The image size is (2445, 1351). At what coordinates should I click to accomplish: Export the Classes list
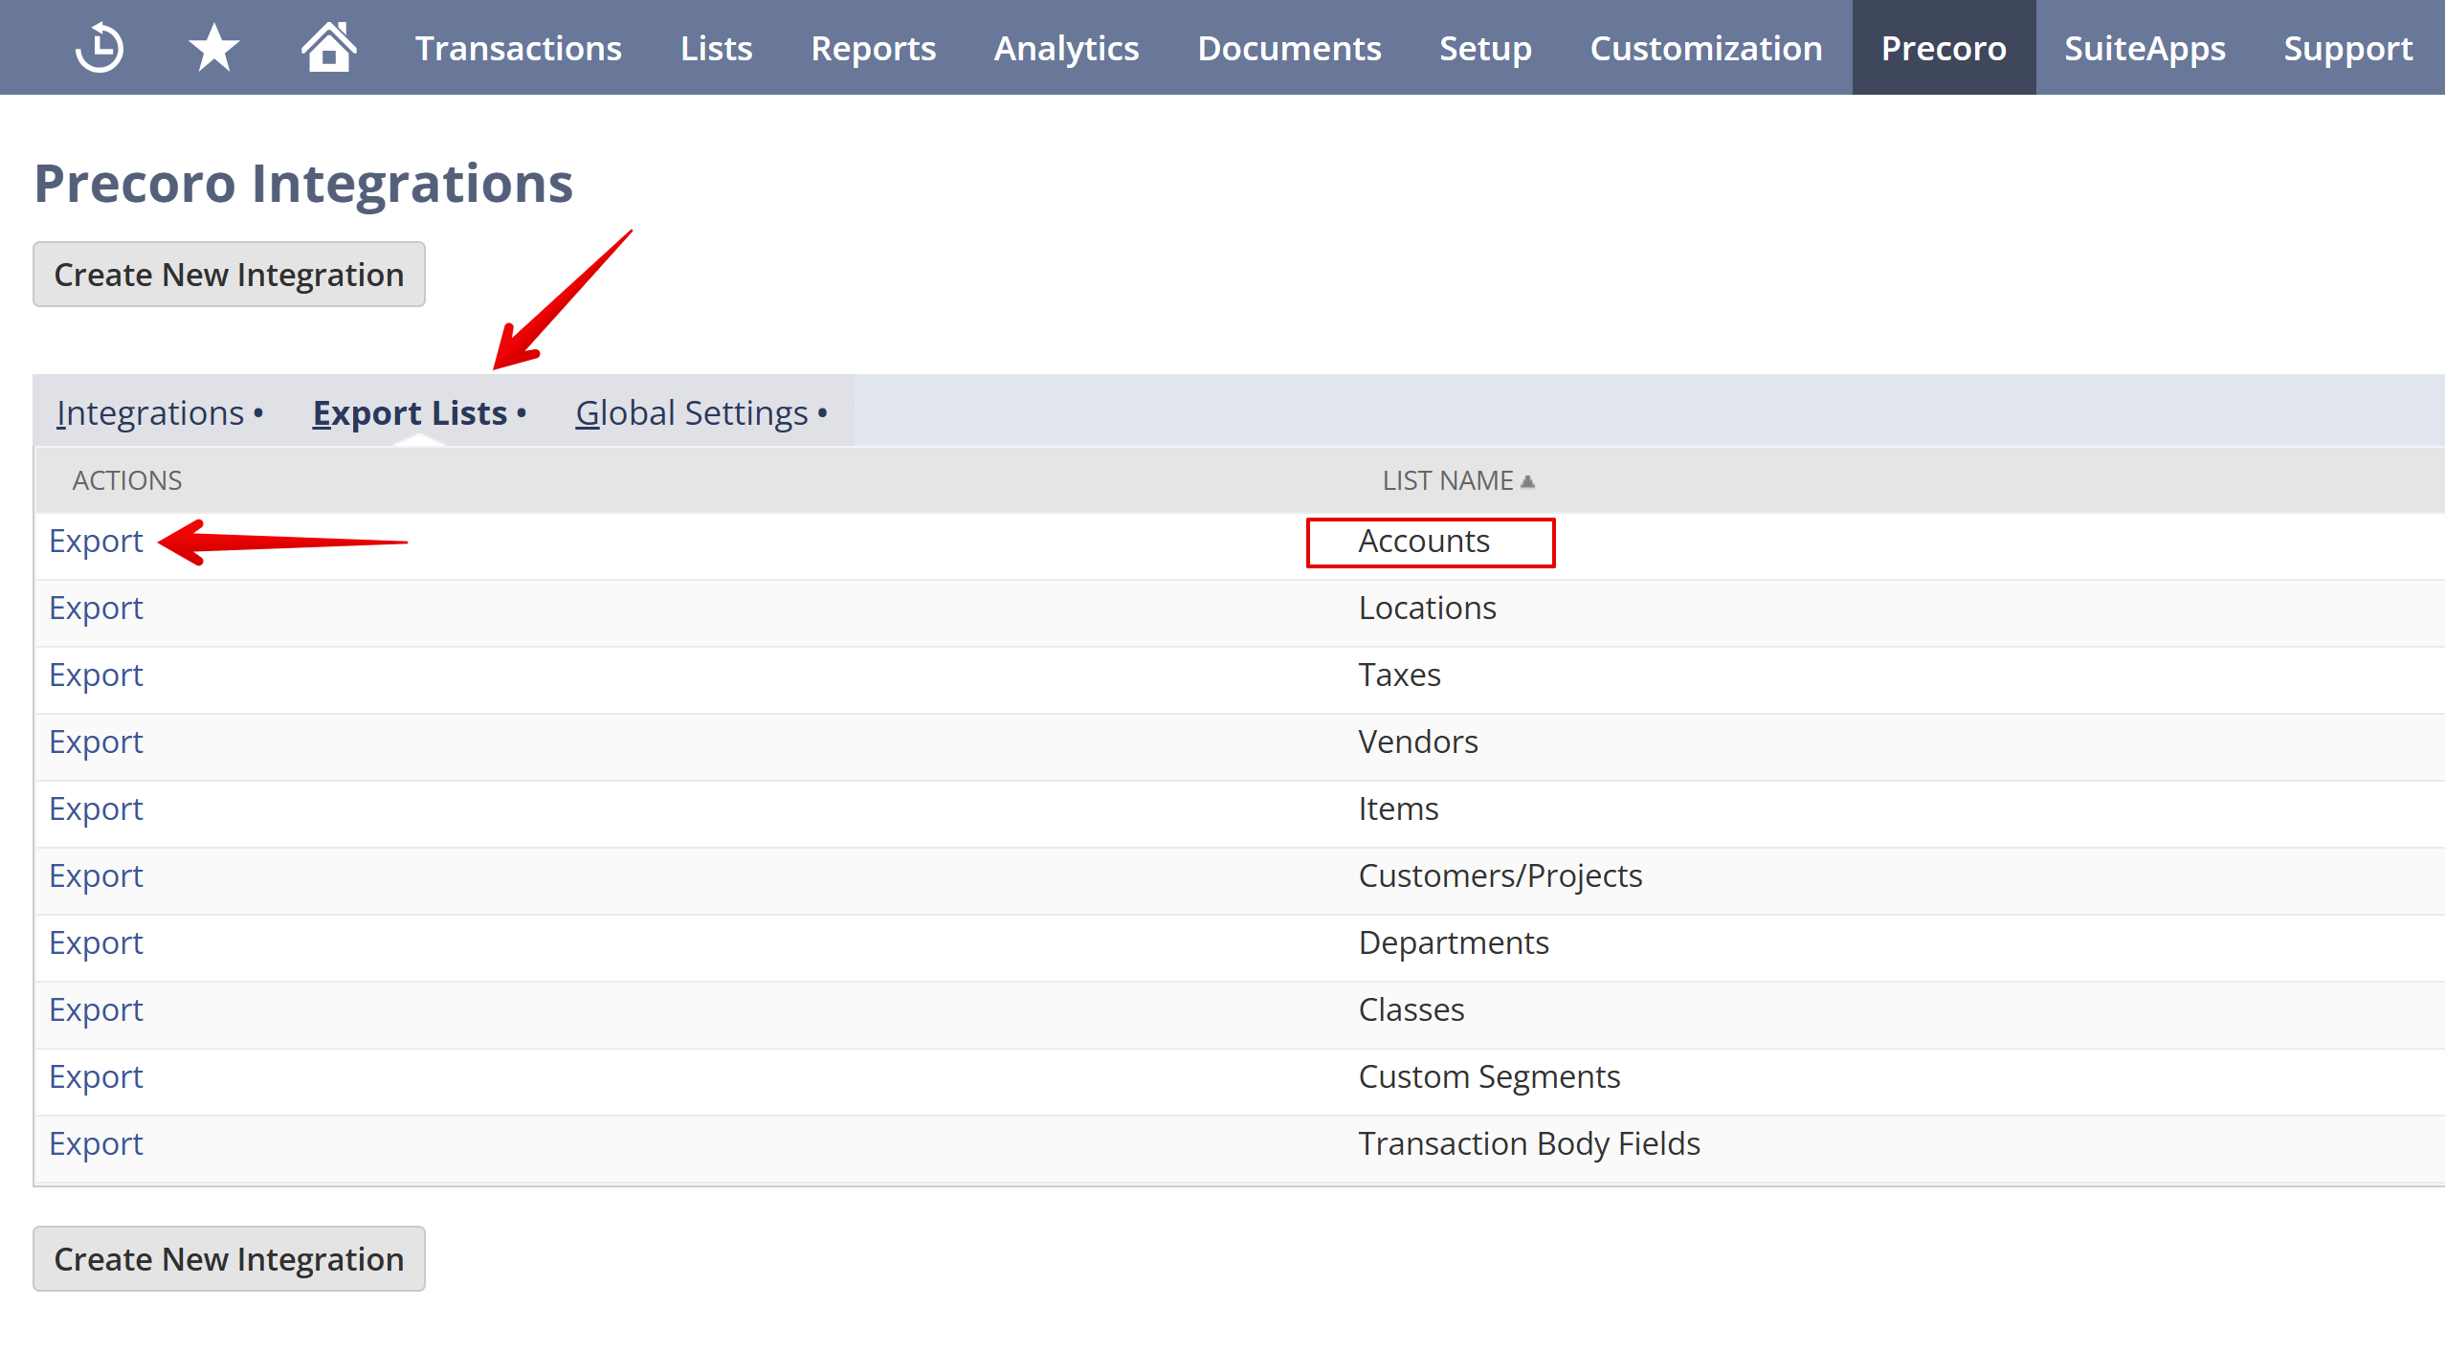96,1010
